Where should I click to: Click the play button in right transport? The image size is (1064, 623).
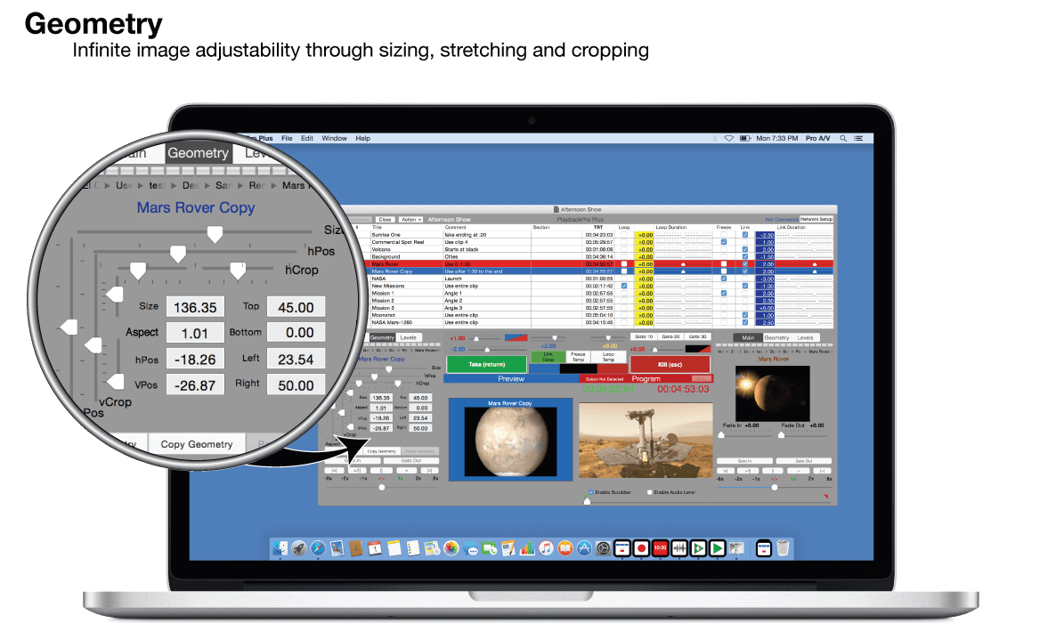click(x=798, y=470)
